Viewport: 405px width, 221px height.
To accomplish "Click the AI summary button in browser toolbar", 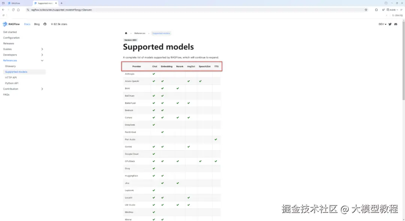I will [x=391, y=10].
